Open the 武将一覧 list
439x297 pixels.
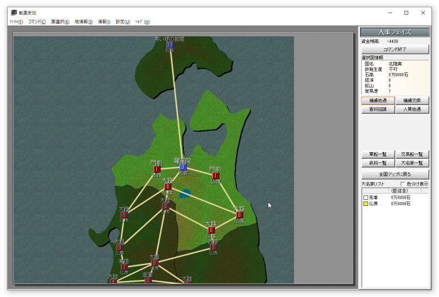coord(378,163)
